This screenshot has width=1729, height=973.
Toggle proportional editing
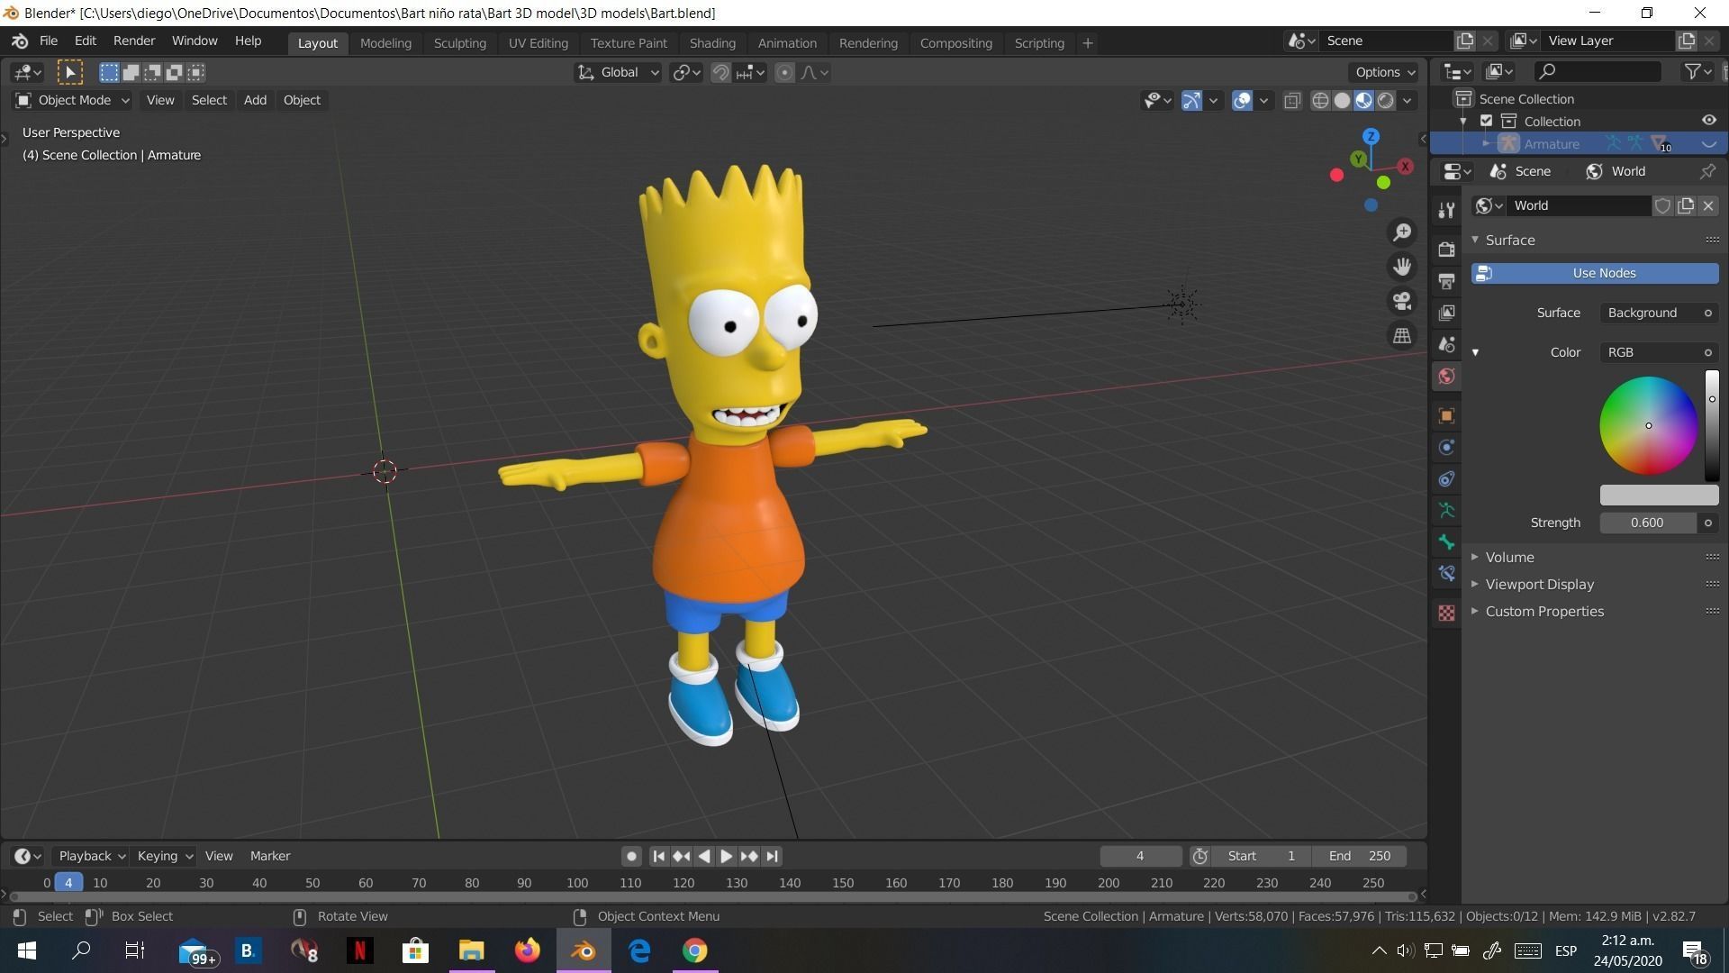[784, 73]
